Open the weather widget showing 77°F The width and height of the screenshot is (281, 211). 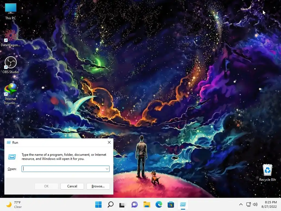point(14,204)
